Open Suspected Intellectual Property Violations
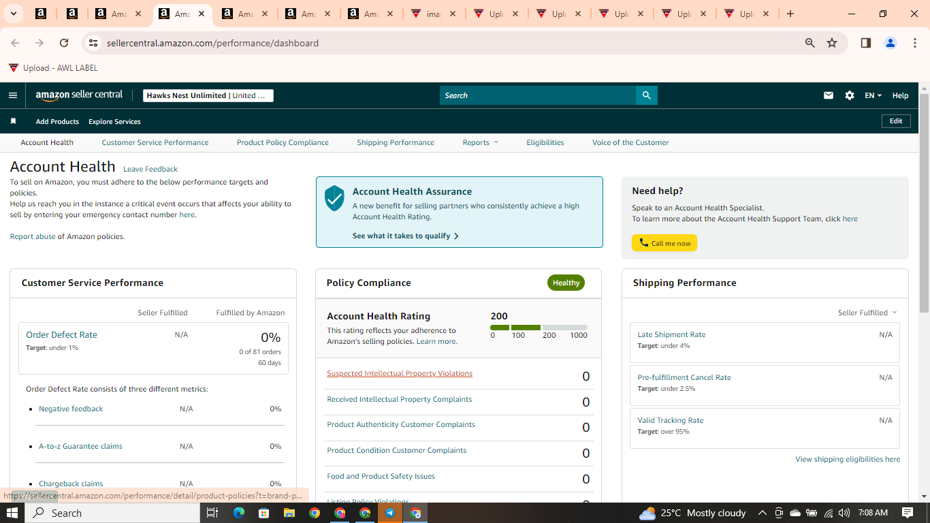 pos(400,373)
